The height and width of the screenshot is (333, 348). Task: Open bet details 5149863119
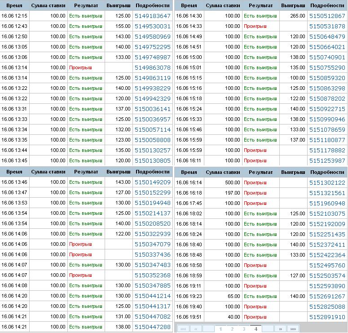tap(153, 78)
